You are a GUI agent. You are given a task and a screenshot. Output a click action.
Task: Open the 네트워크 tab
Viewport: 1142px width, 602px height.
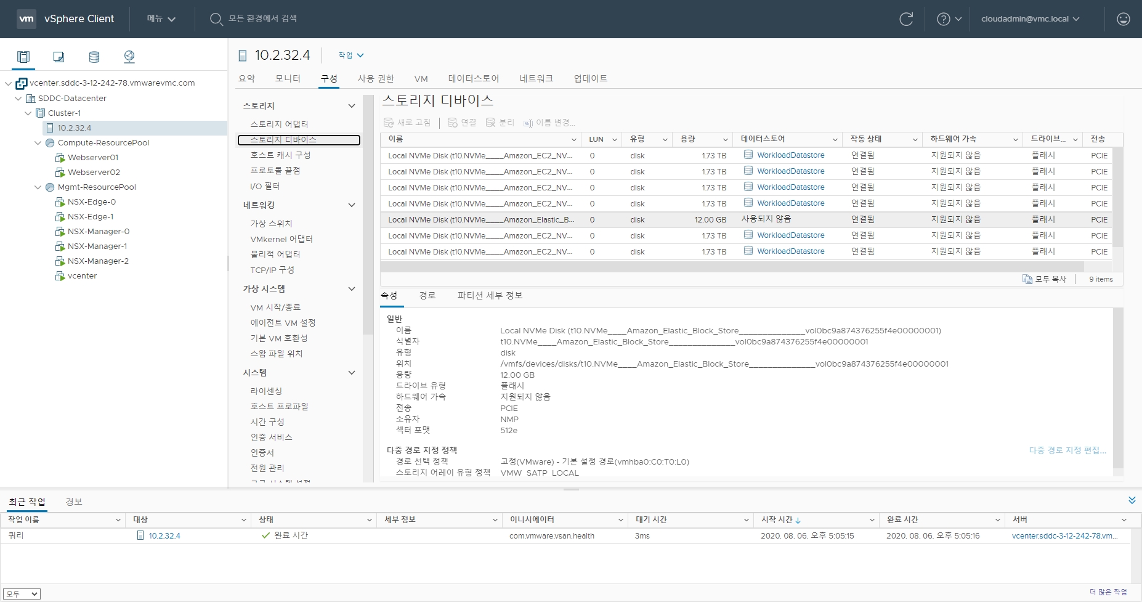[537, 78]
